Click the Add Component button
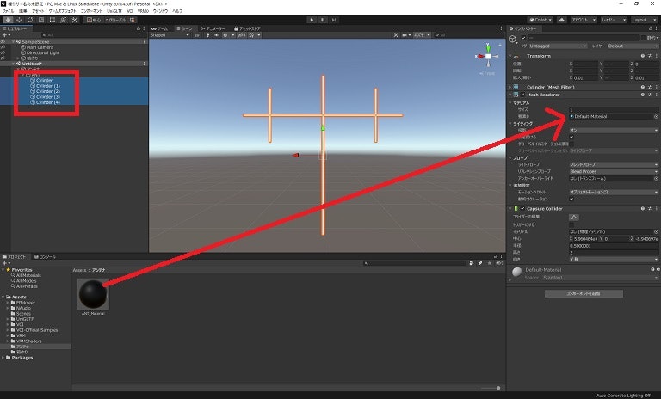This screenshot has width=661, height=399. [x=584, y=294]
